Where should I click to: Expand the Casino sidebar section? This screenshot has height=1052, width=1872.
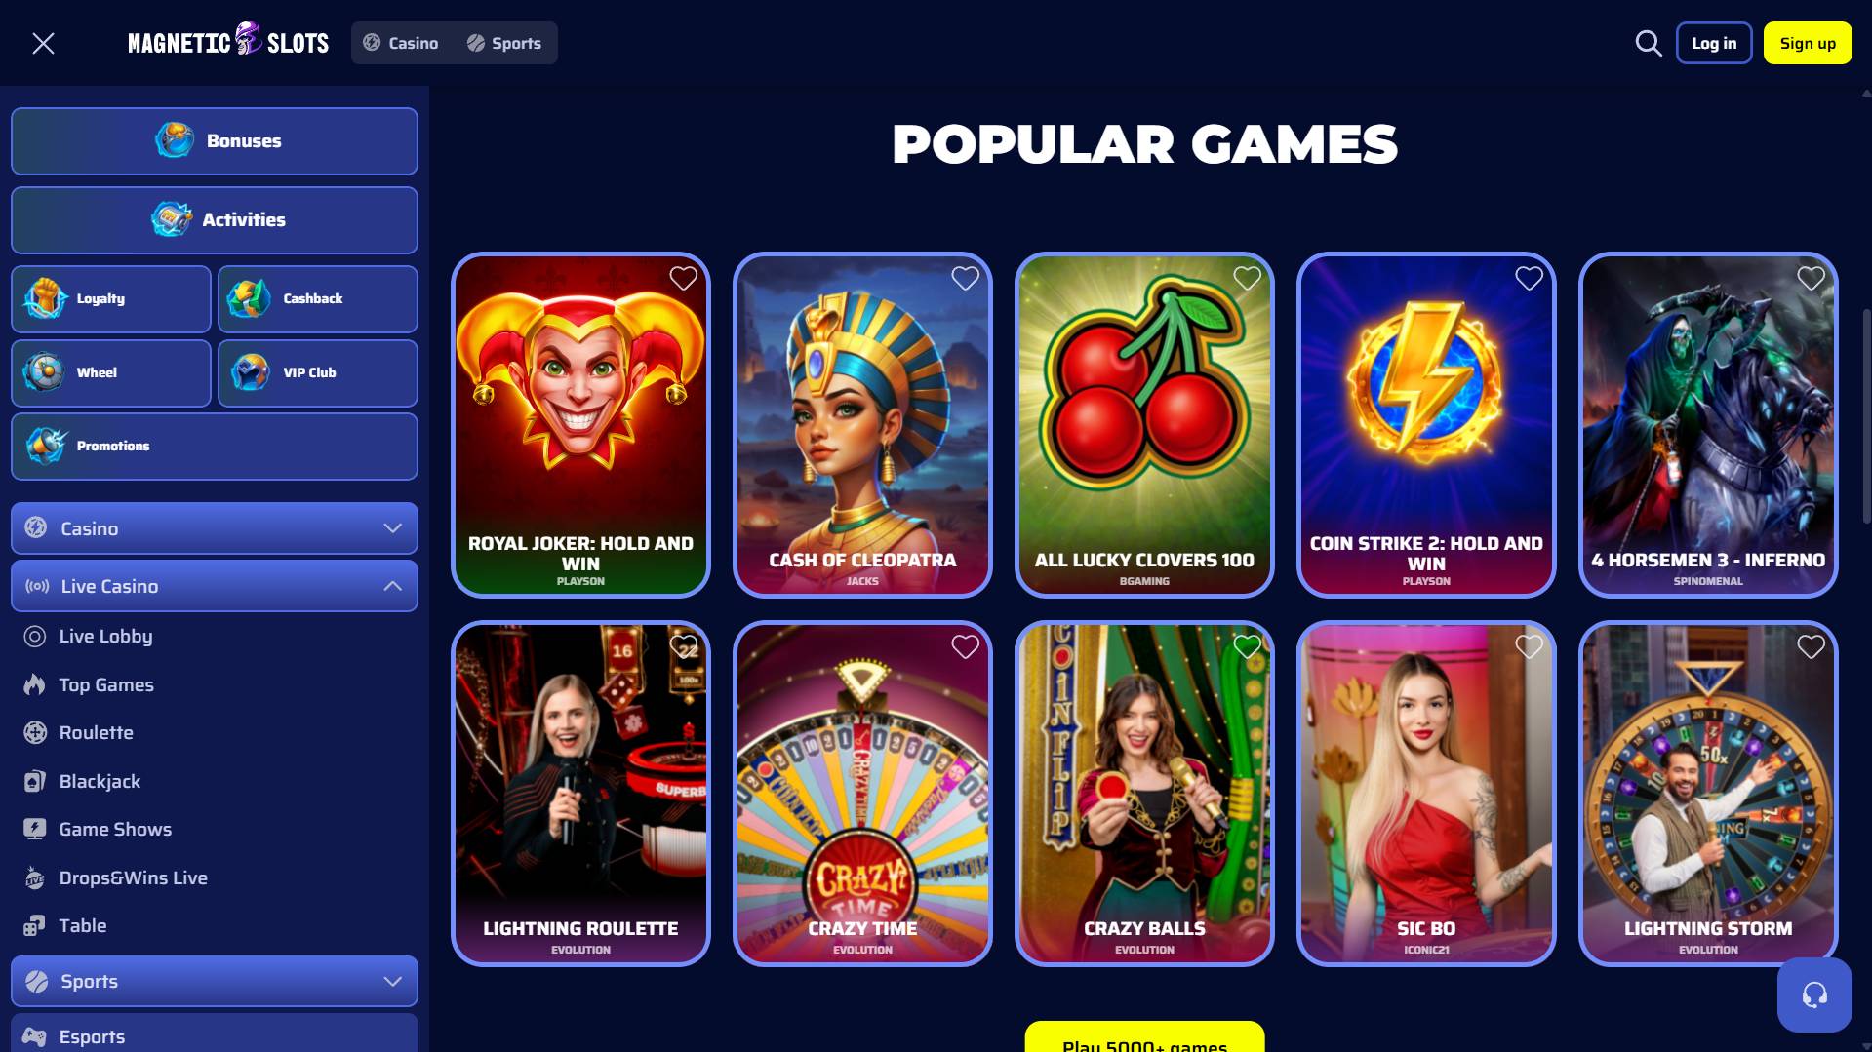tap(215, 528)
